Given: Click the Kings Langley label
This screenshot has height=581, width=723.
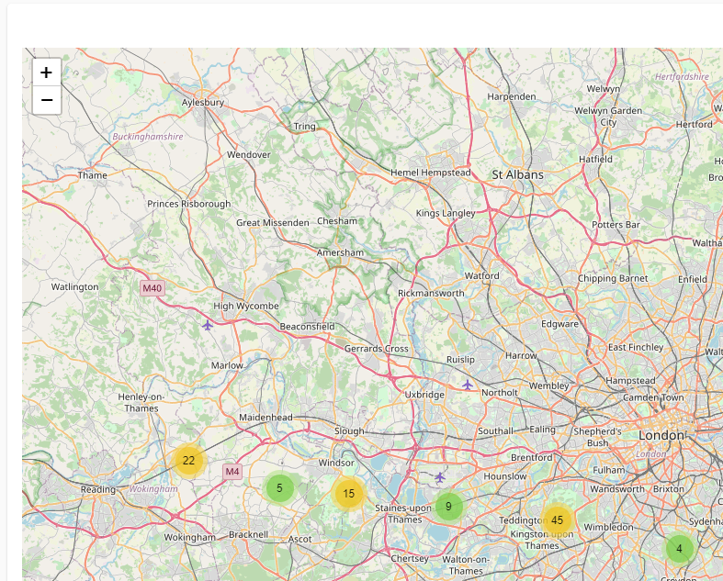Looking at the screenshot, I should [445, 213].
